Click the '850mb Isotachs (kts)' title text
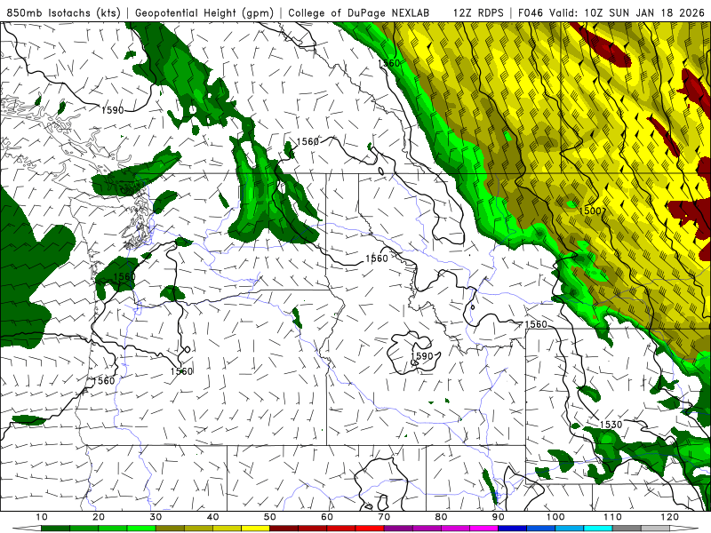 (x=63, y=12)
